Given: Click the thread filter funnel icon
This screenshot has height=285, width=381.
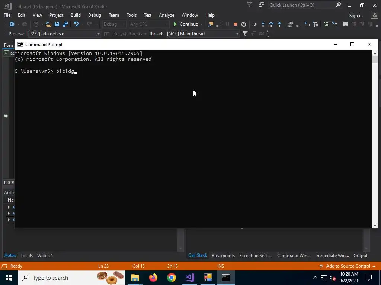Looking at the screenshot, I should pos(245,34).
